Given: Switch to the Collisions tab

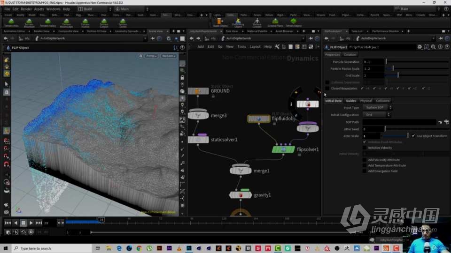Looking at the screenshot, I should [x=382, y=101].
